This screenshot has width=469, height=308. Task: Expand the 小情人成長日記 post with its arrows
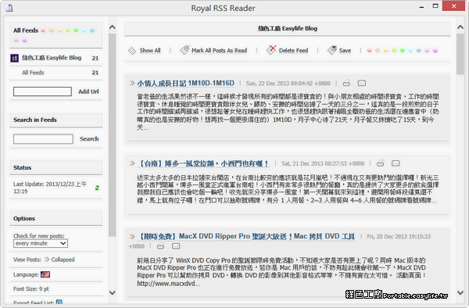pyautogui.click(x=131, y=83)
